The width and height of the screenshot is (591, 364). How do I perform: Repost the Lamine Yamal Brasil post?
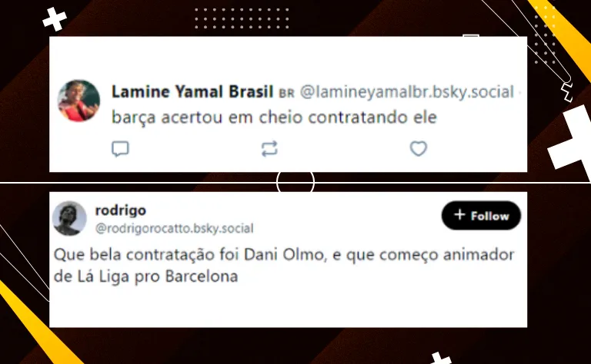pos(269,148)
